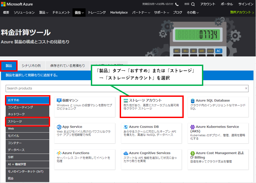Screen dimensions: 256x183
Task: Select the おすすめ category
Action: point(28,100)
